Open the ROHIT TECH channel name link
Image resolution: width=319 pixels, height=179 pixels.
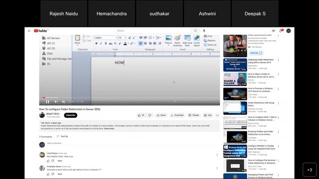pos(53,114)
